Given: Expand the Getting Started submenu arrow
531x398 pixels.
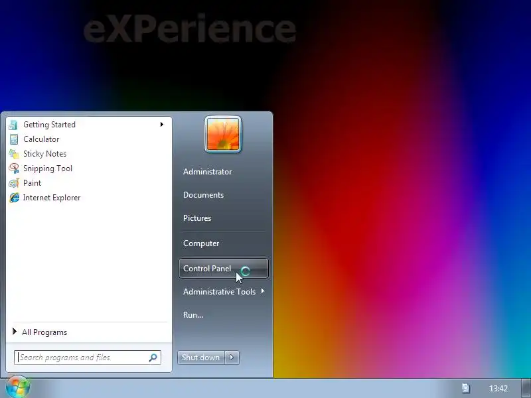Looking at the screenshot, I should (162, 125).
